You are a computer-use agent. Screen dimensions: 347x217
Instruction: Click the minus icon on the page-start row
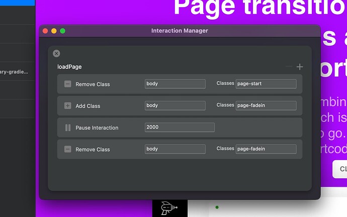(68, 84)
